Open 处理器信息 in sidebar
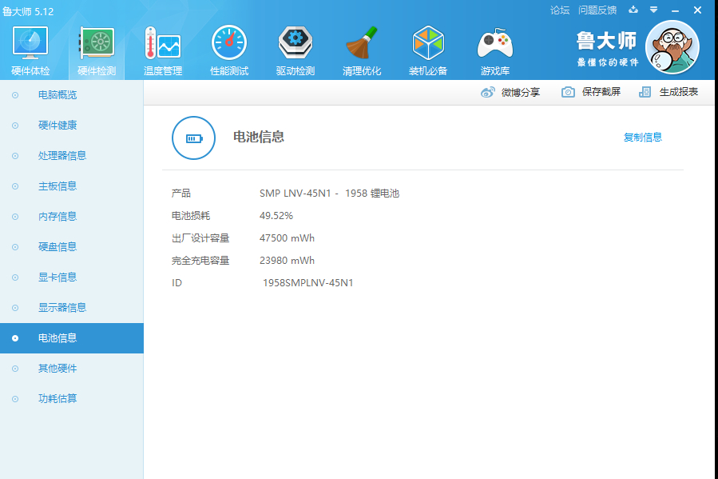Viewport: 718px width, 479px height. coord(71,156)
